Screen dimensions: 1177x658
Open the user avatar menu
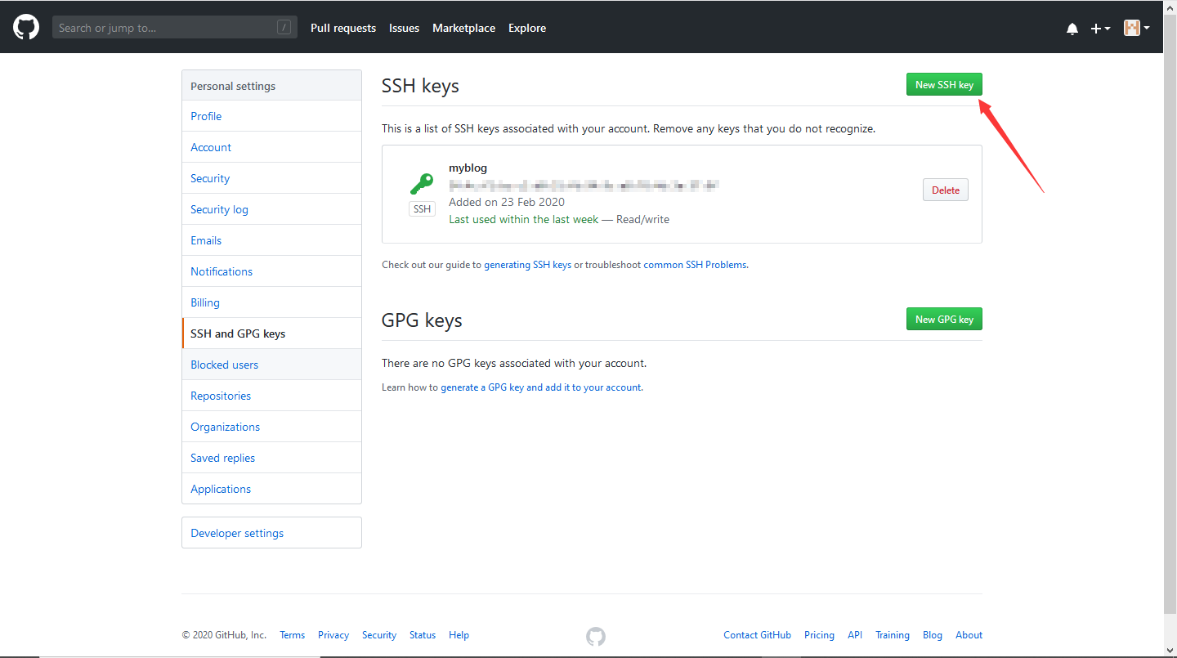click(1136, 28)
